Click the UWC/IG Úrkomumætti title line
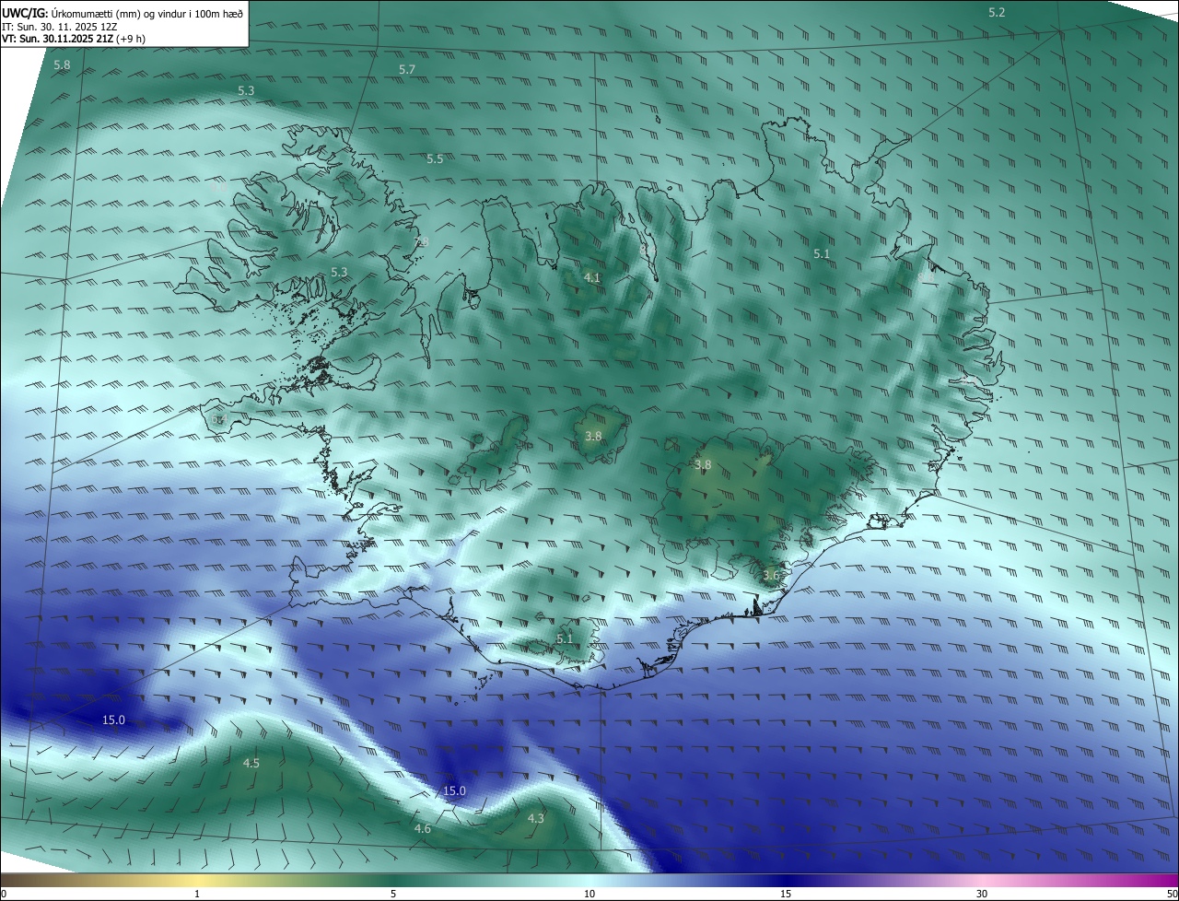 tap(123, 13)
